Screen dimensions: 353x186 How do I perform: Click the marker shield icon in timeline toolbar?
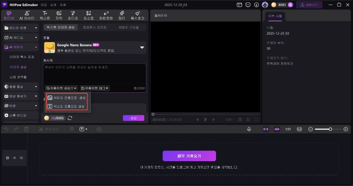[x=72, y=129]
